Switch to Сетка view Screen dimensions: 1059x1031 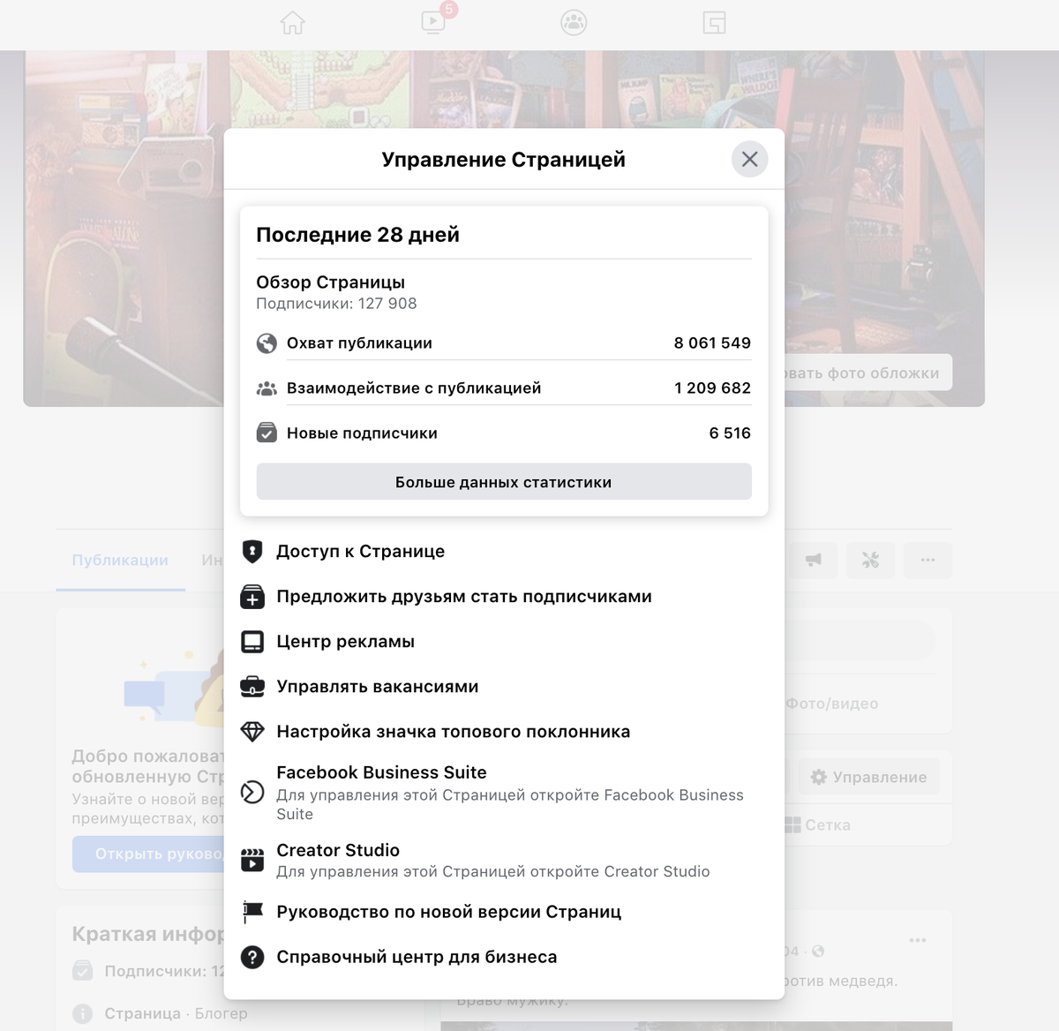(817, 825)
